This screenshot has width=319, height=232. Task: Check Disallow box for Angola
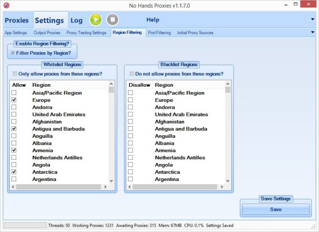[x=130, y=165]
